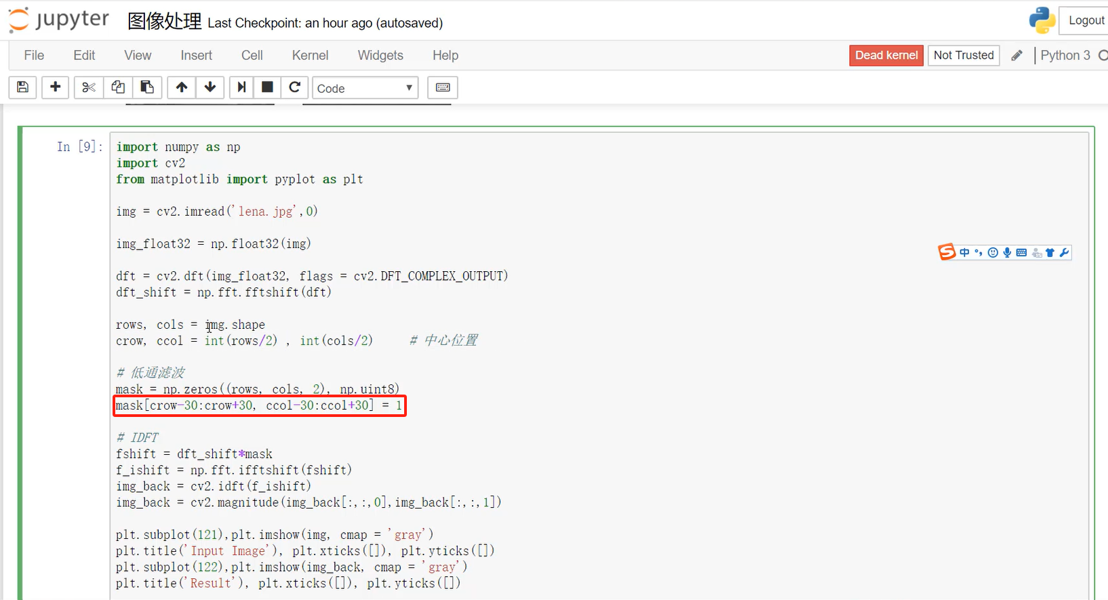This screenshot has height=600, width=1108.
Task: Start Sogou voice input with the microphone icon
Action: tap(1007, 253)
